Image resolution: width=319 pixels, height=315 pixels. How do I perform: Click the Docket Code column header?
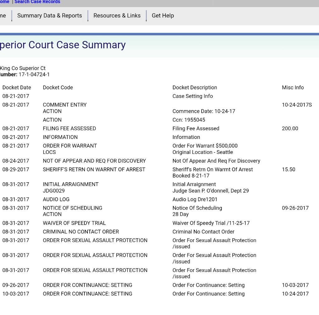[x=58, y=88]
